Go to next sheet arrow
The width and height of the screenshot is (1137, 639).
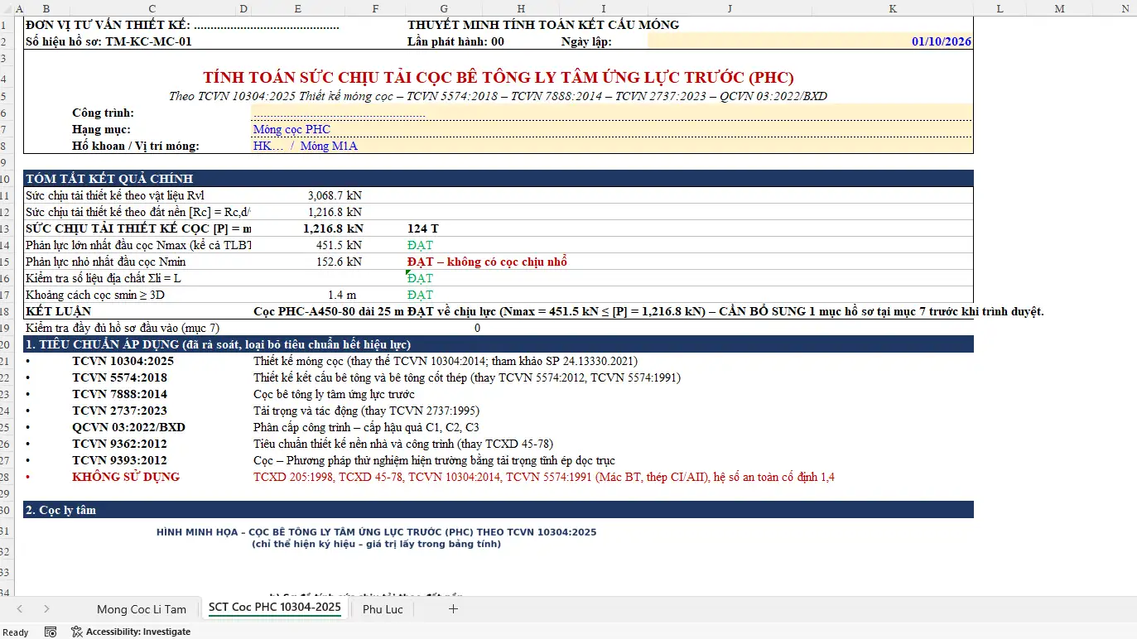46,609
